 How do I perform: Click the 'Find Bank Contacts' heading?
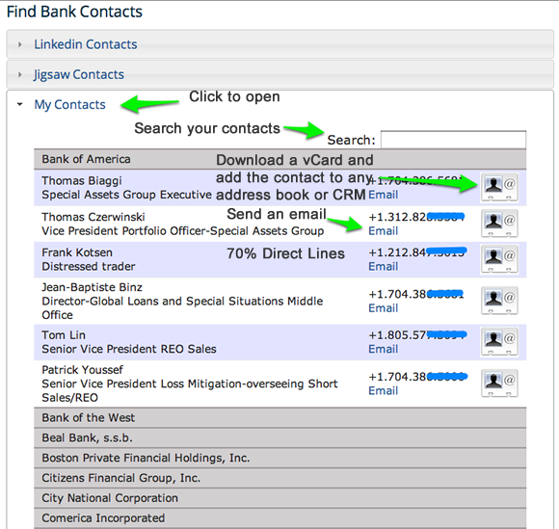pos(74,12)
